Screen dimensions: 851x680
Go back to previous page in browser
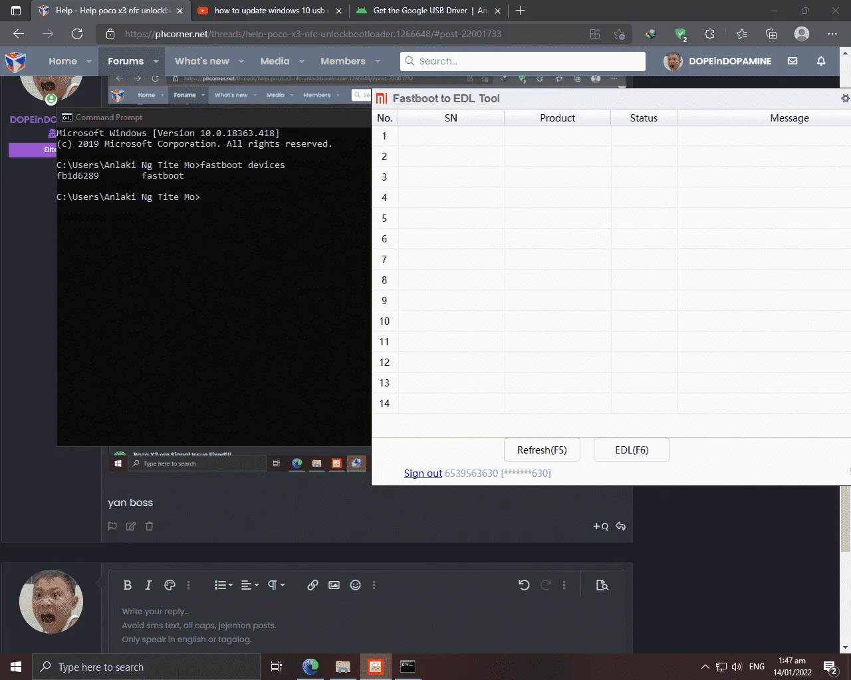[x=19, y=34]
